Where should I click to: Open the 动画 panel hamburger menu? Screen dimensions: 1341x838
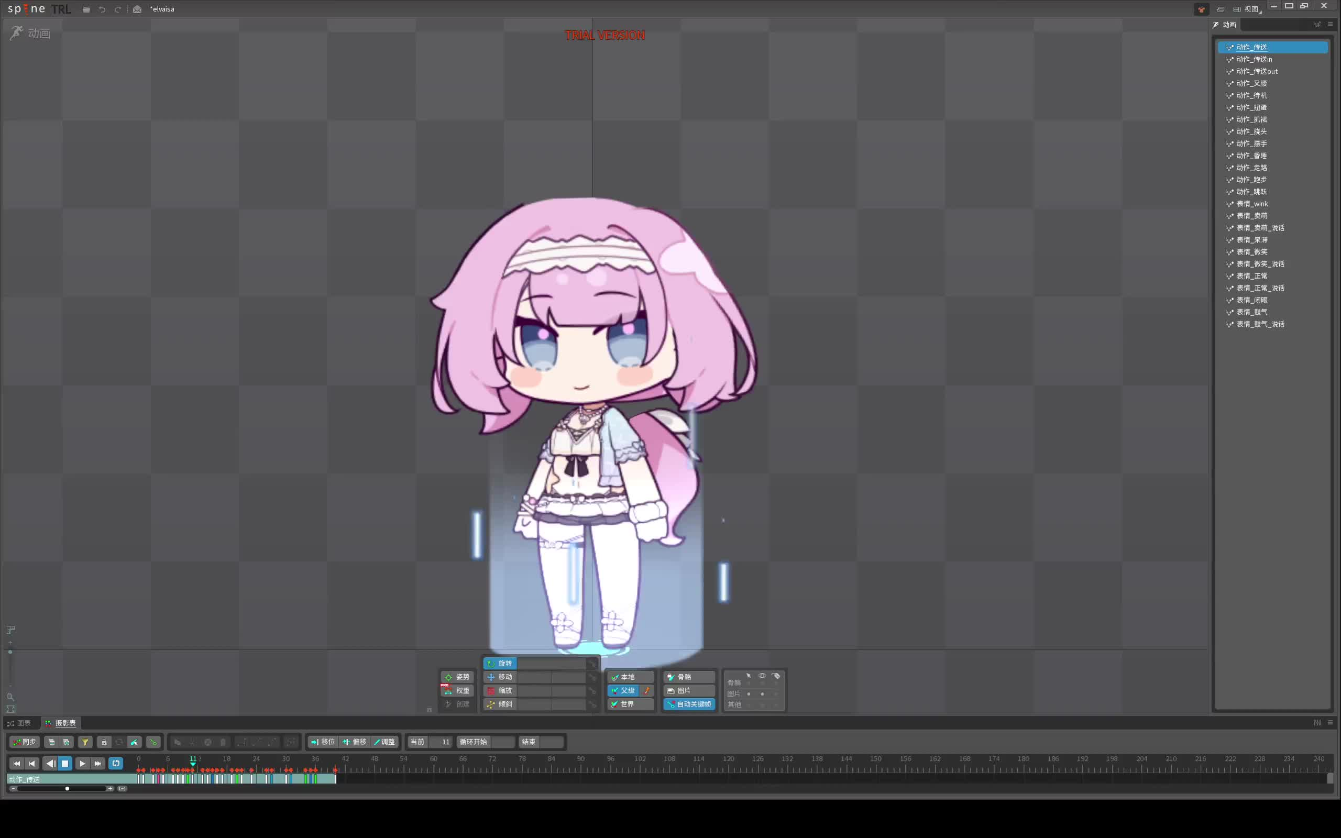1330,25
